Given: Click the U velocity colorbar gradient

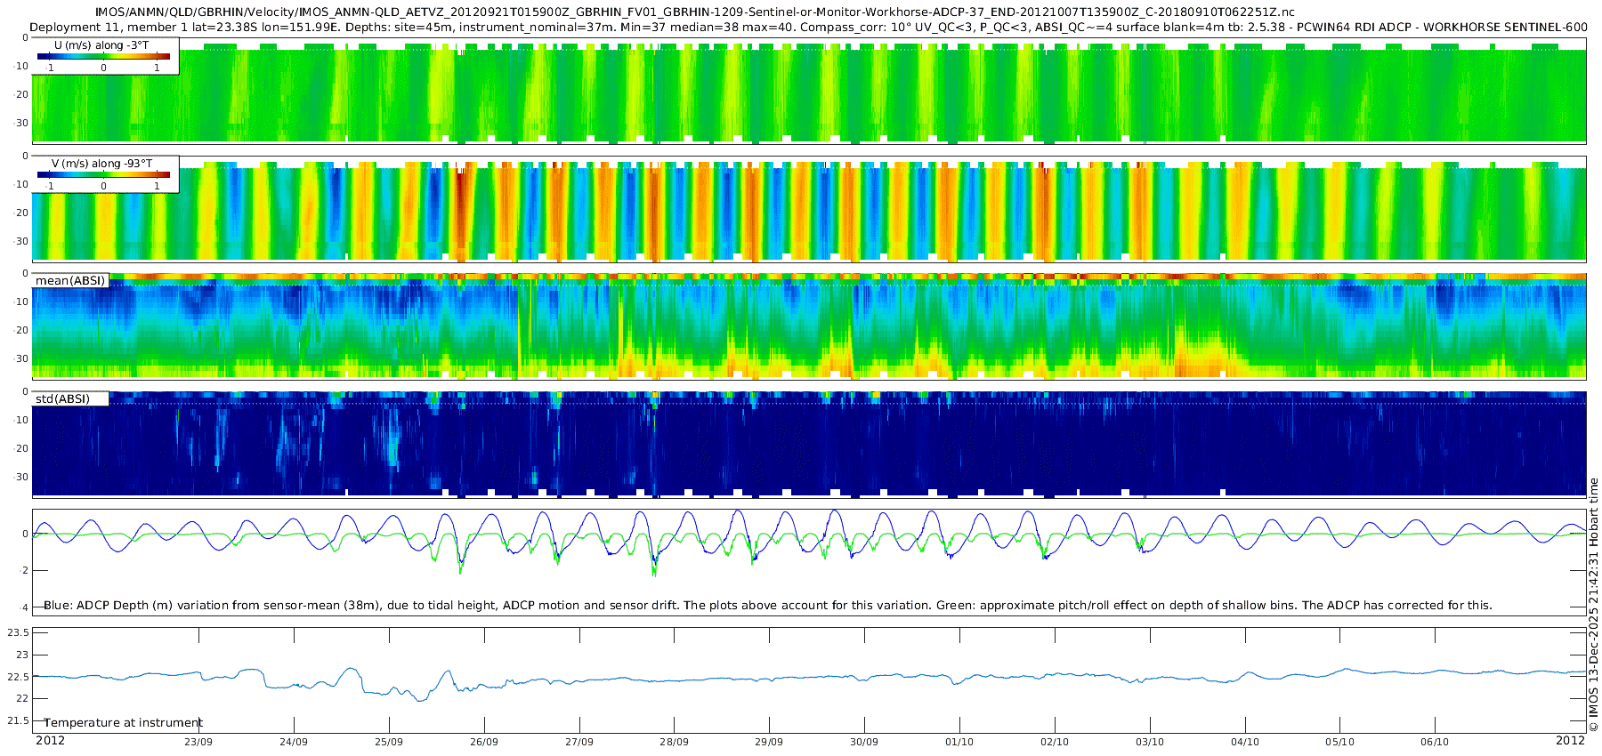Looking at the screenshot, I should (x=103, y=57).
